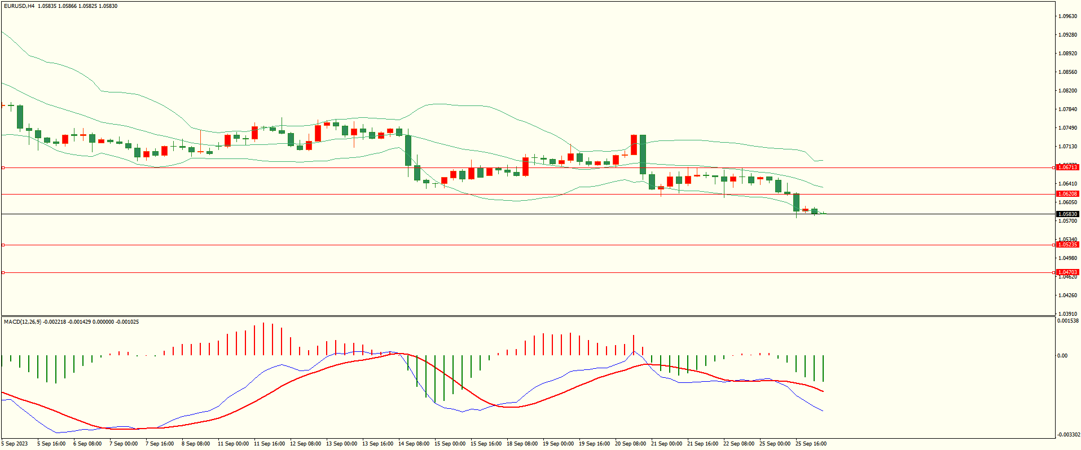Image resolution: width=1081 pixels, height=450 pixels.
Task: Click the 20 Sep 08:00 time label
Action: coord(630,444)
